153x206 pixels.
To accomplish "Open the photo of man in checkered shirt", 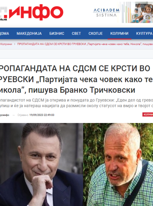I will coord(118,164).
